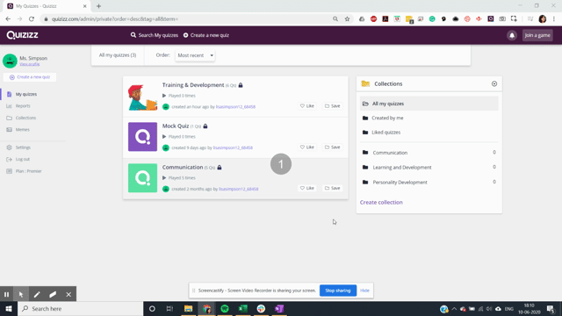Open the View profile link
This screenshot has height=316, width=562.
[29, 64]
